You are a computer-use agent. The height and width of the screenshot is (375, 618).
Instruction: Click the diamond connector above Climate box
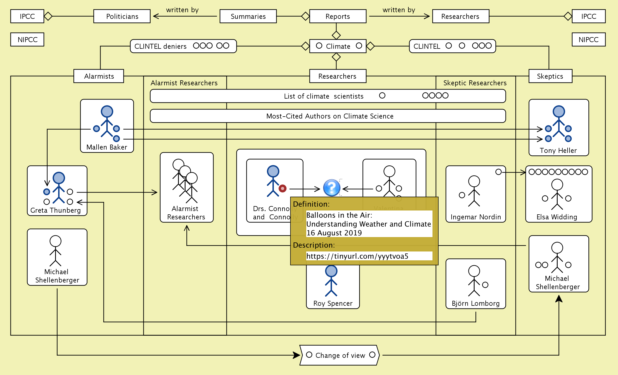click(x=336, y=35)
